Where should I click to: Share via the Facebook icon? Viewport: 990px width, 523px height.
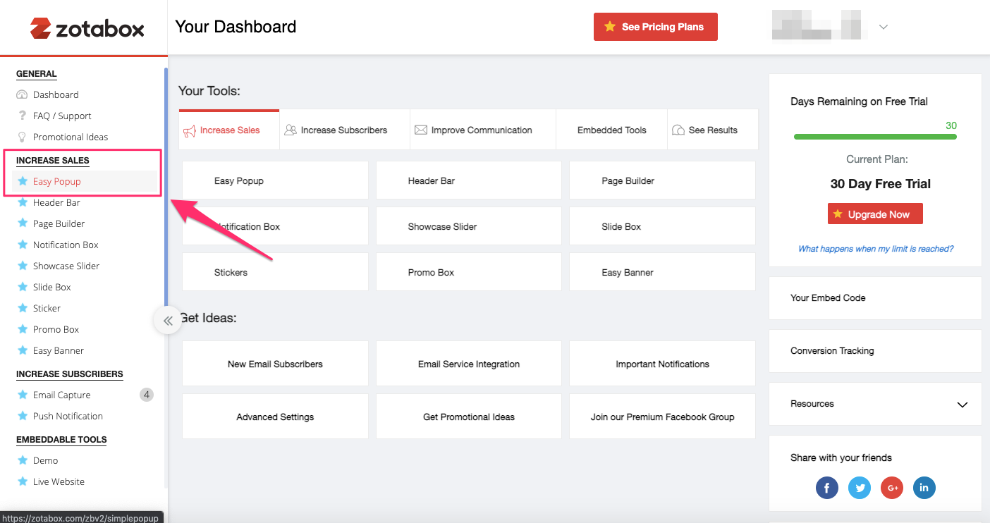(x=827, y=487)
